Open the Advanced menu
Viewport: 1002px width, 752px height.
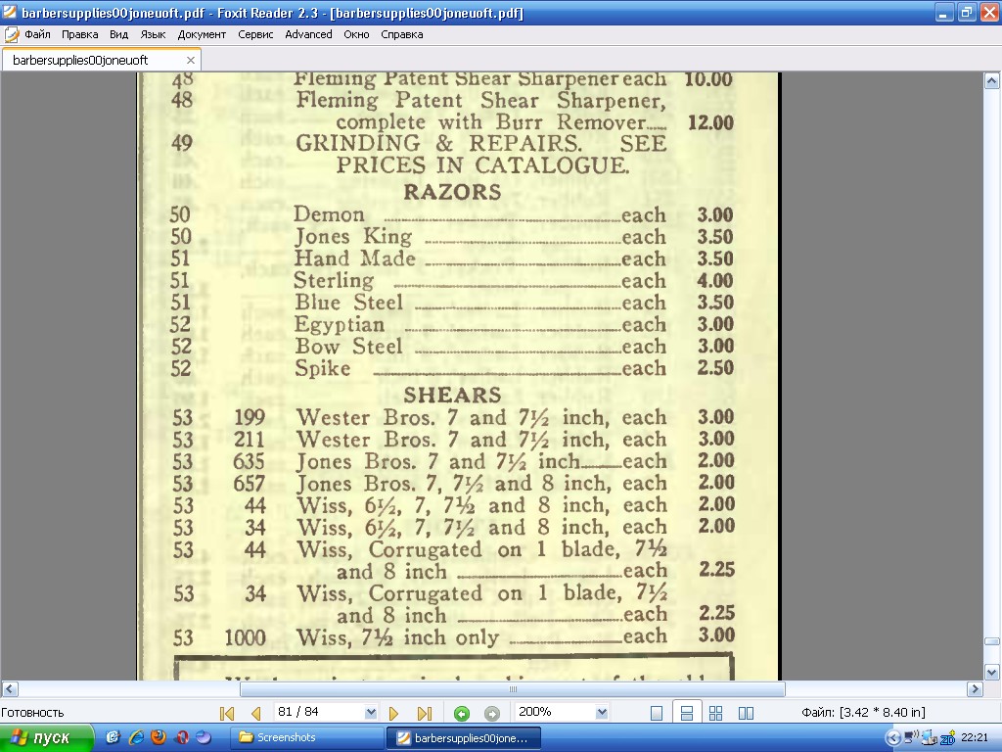pos(308,34)
